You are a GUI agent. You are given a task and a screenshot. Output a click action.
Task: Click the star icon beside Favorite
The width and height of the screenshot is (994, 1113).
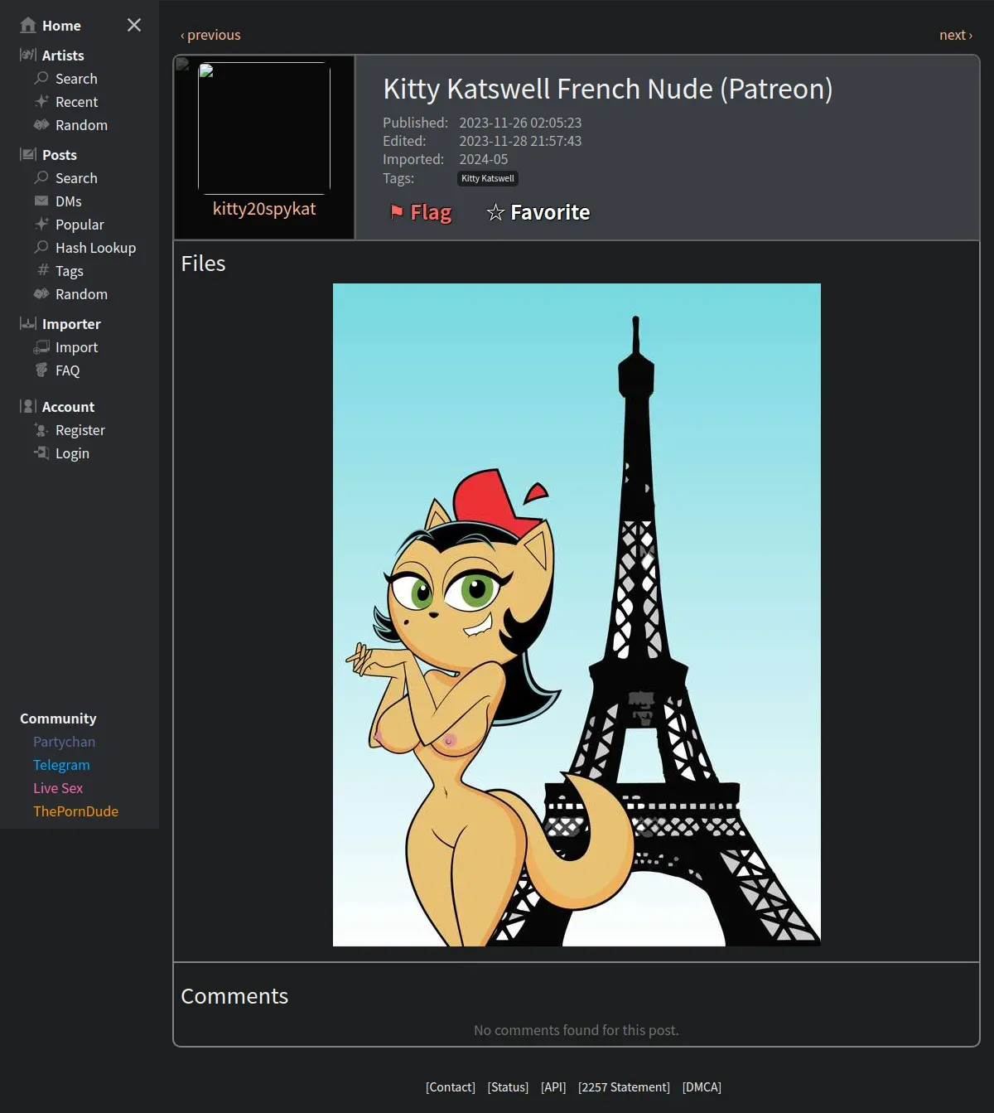point(495,213)
